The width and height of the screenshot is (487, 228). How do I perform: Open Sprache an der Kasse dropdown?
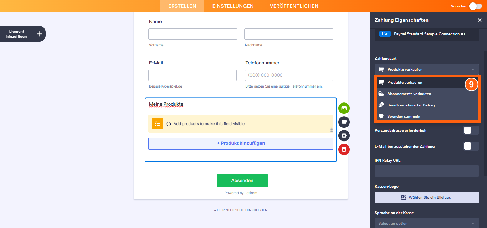pyautogui.click(x=427, y=223)
